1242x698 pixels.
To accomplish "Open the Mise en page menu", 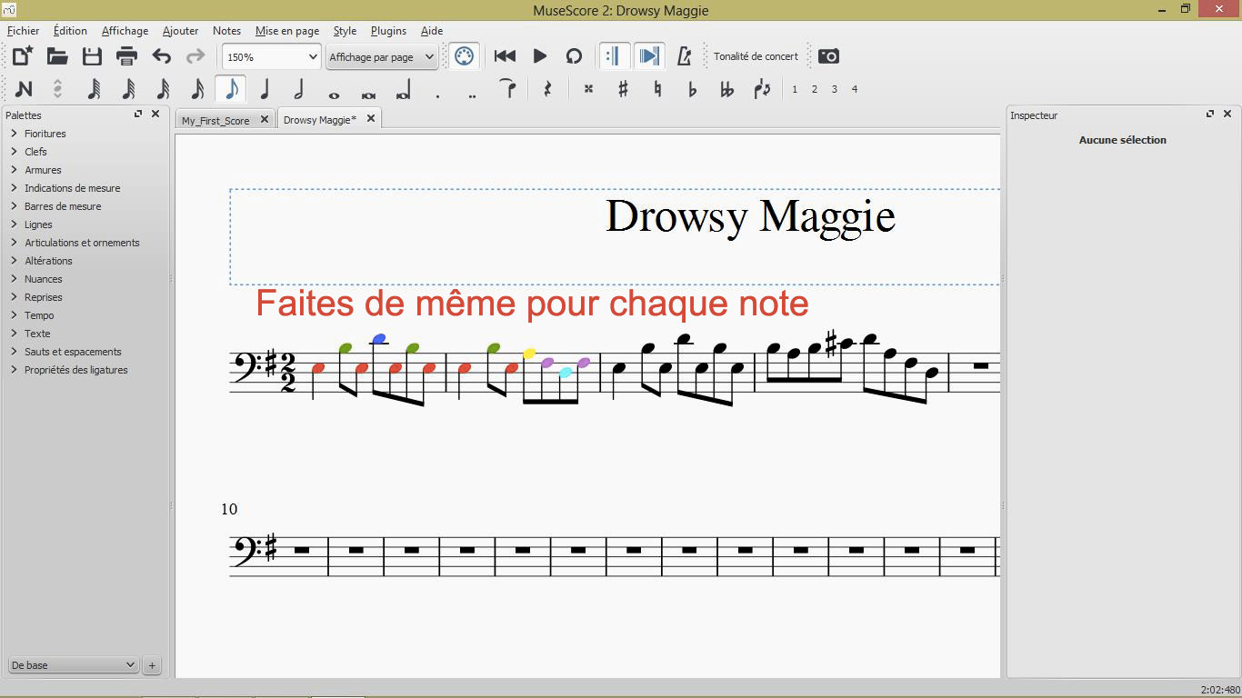I will point(287,31).
